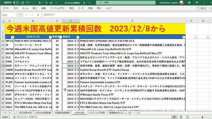
Task: Switch to the ページレイアウト tab
Action: (x=57, y=8)
